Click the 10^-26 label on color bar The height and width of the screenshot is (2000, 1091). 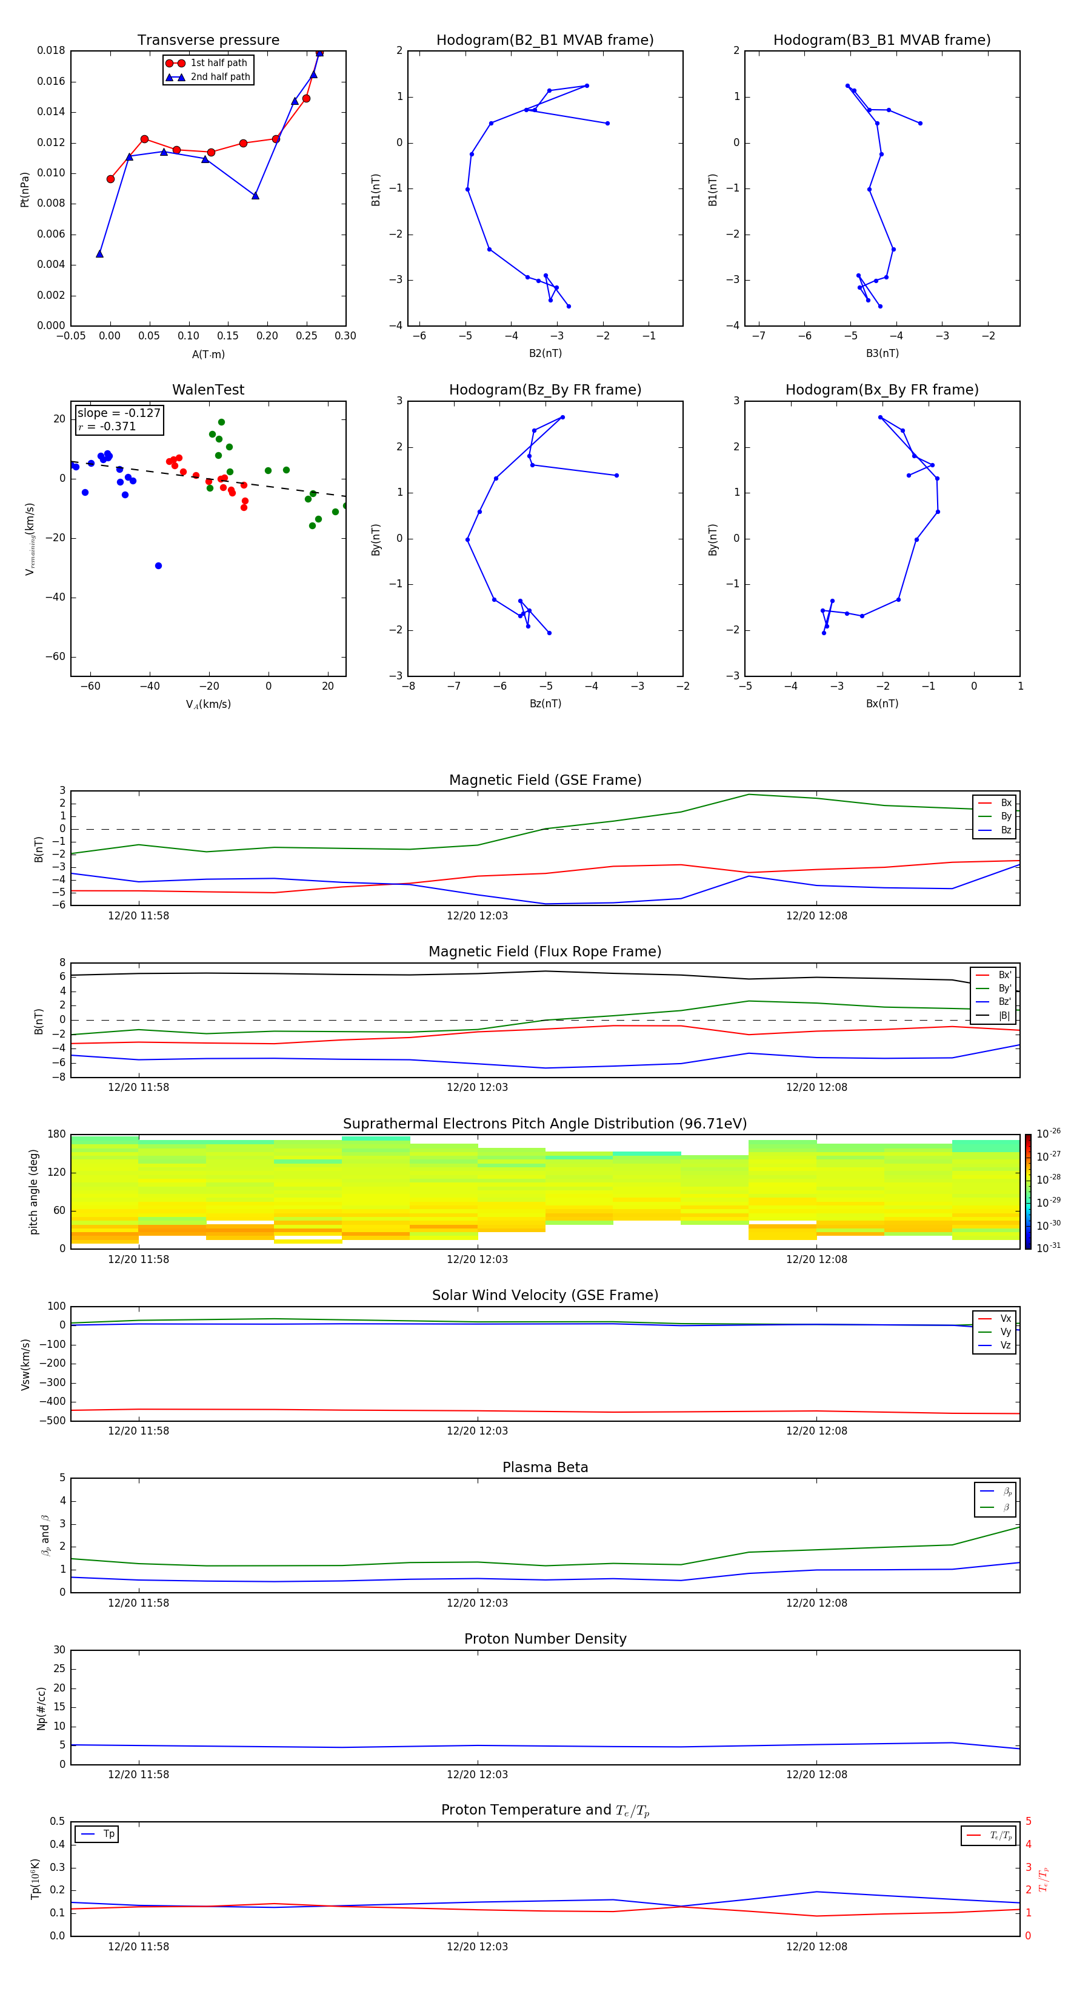pos(1049,1133)
